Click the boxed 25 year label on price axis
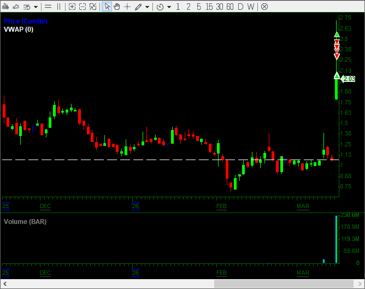The height and width of the screenshot is (289, 365). [5, 206]
